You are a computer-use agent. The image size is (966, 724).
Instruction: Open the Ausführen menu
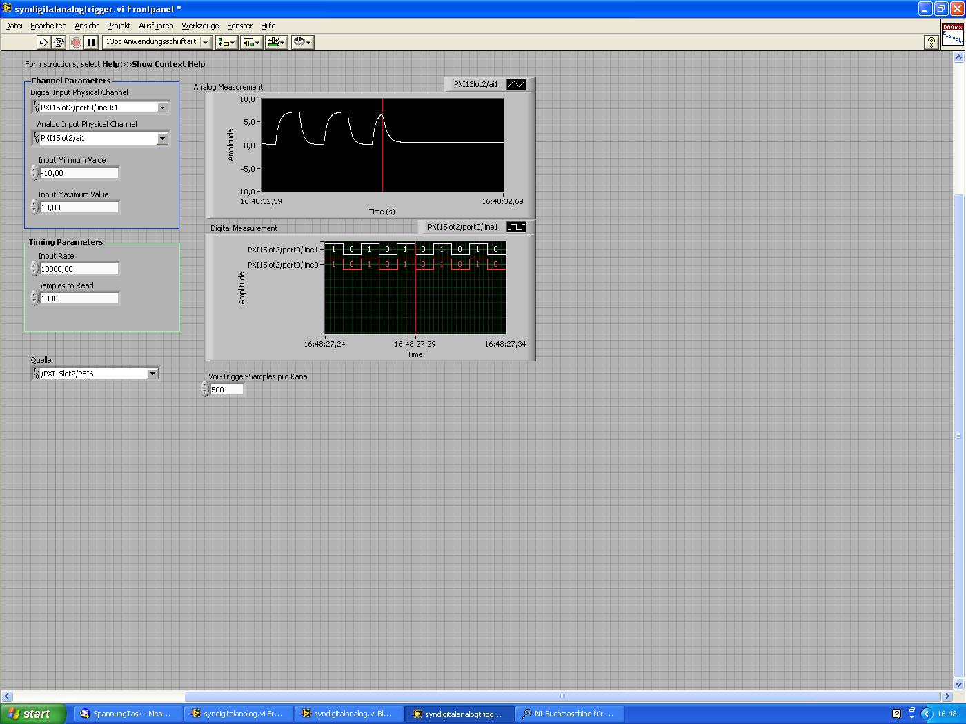pyautogui.click(x=156, y=26)
